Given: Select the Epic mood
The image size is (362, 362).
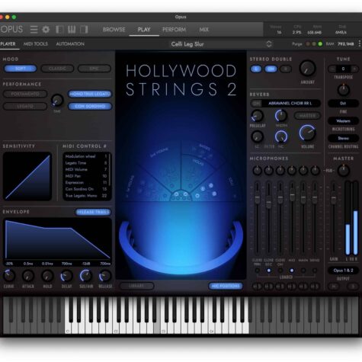Looking at the screenshot, I should [x=95, y=69].
